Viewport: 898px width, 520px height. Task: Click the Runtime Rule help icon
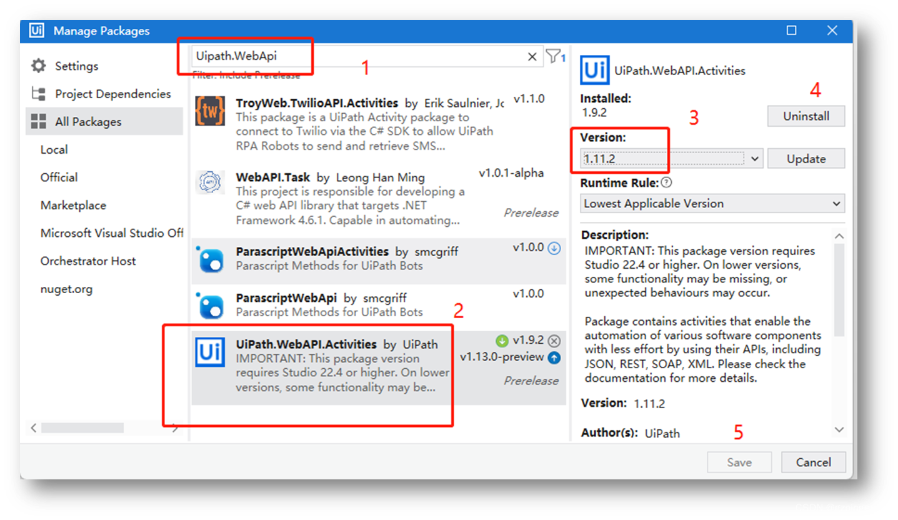[666, 183]
